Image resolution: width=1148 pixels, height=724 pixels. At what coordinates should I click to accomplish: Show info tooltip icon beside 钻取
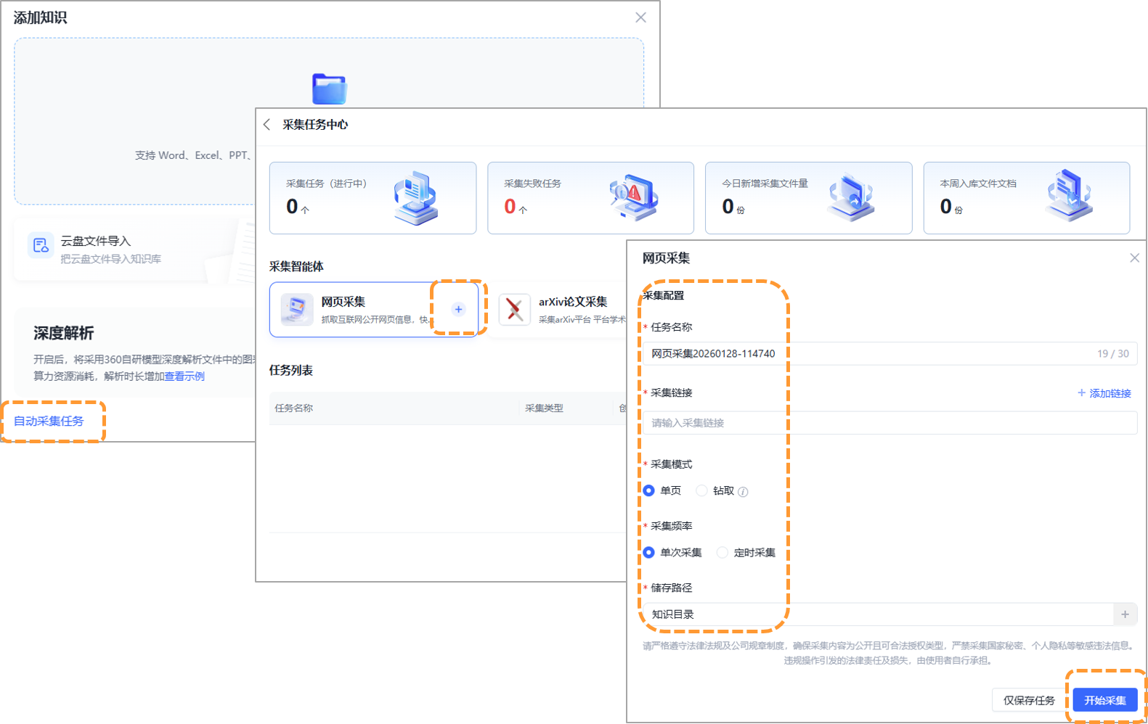[743, 492]
